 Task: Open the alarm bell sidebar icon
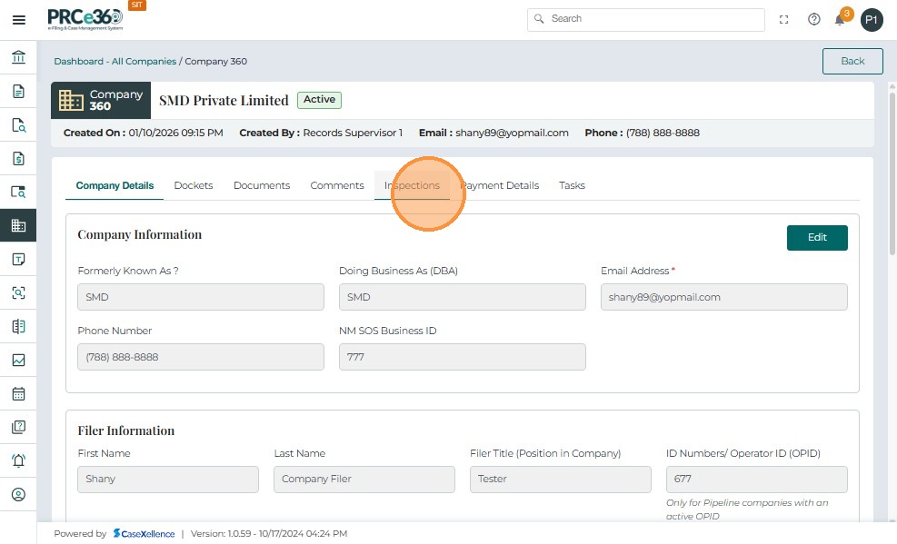coord(18,461)
